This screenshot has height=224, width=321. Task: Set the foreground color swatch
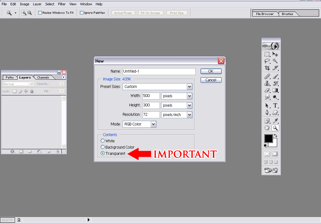(x=268, y=138)
